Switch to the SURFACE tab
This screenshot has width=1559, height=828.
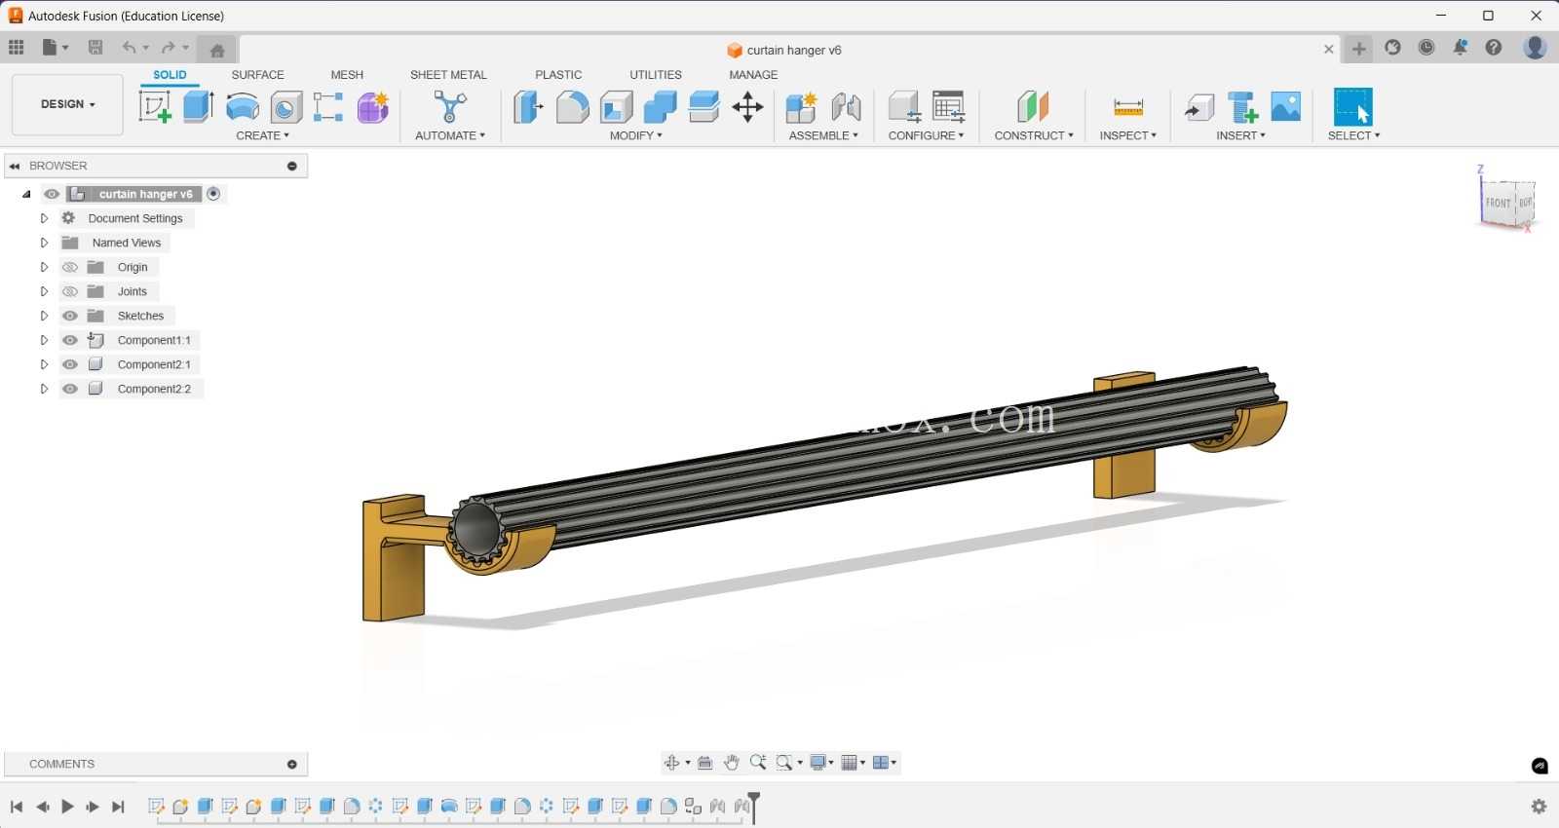click(257, 75)
